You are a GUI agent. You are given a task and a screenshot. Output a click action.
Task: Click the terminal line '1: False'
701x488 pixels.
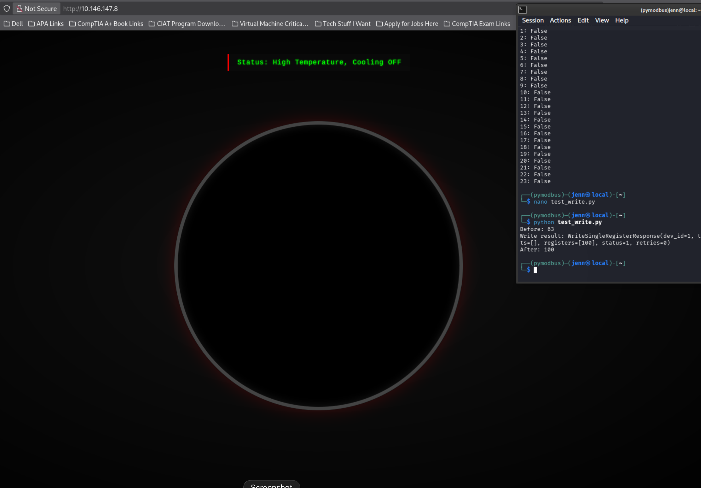point(533,31)
